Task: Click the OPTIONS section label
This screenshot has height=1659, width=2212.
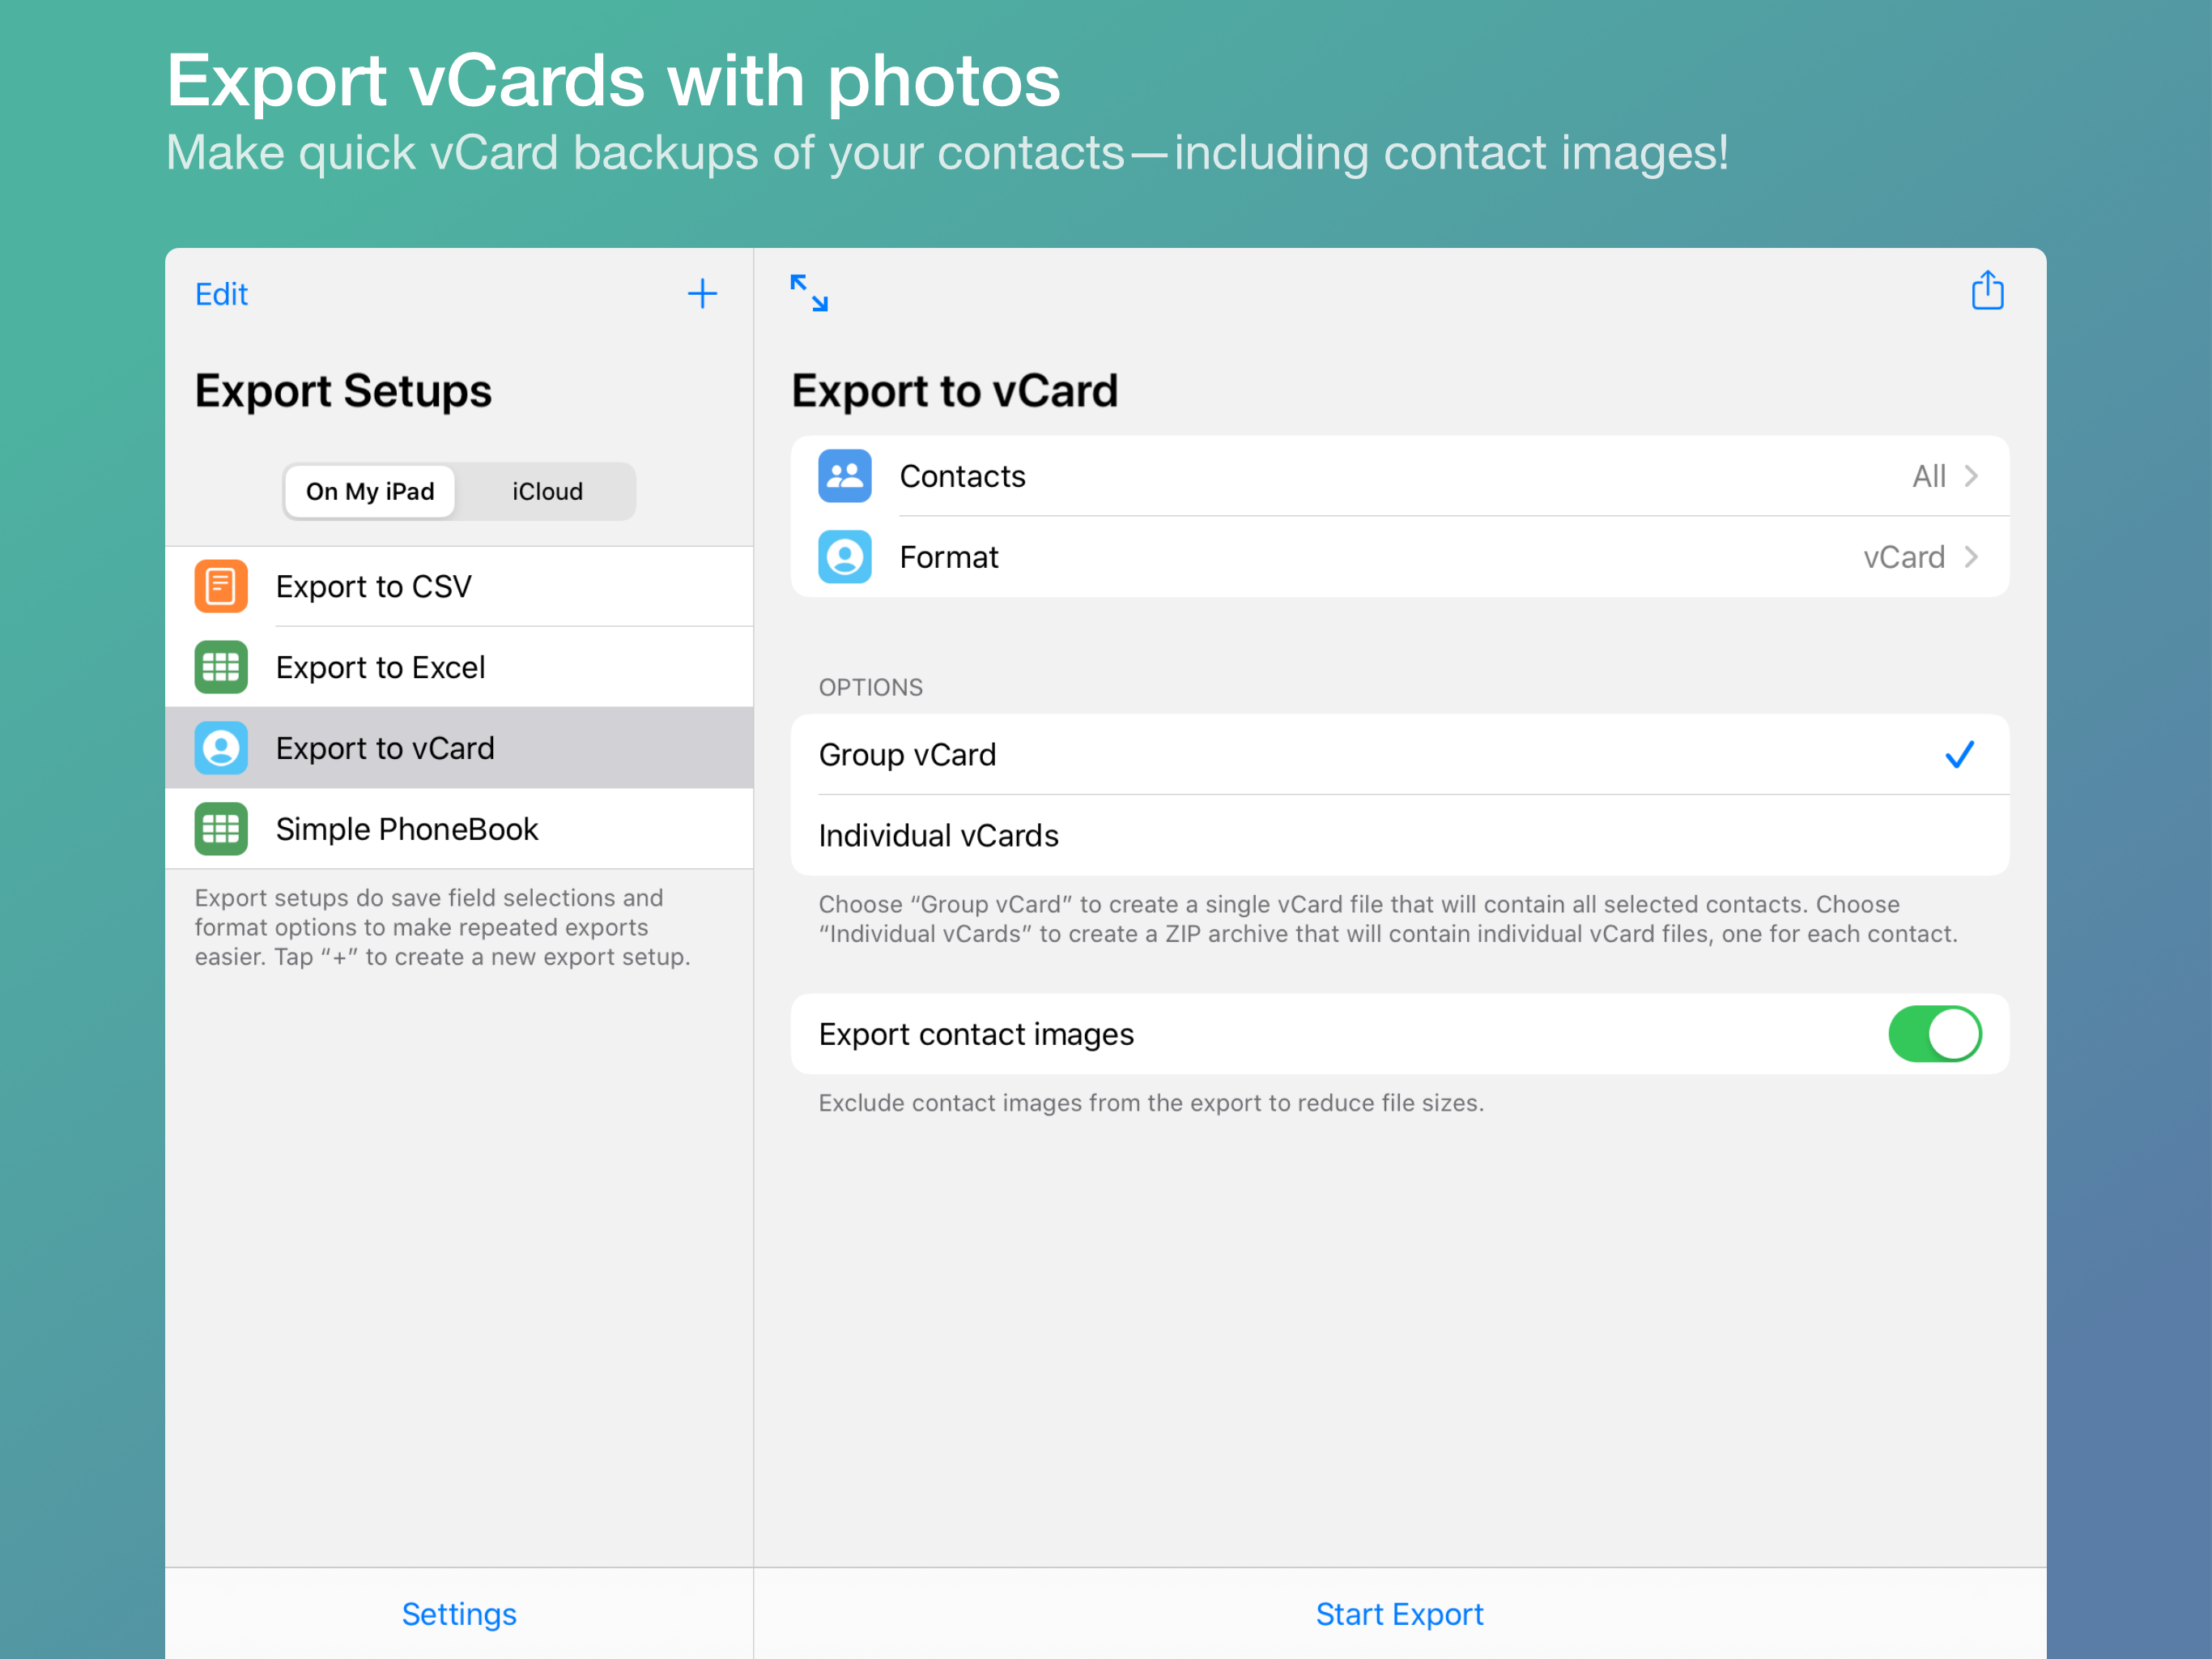Action: (871, 688)
